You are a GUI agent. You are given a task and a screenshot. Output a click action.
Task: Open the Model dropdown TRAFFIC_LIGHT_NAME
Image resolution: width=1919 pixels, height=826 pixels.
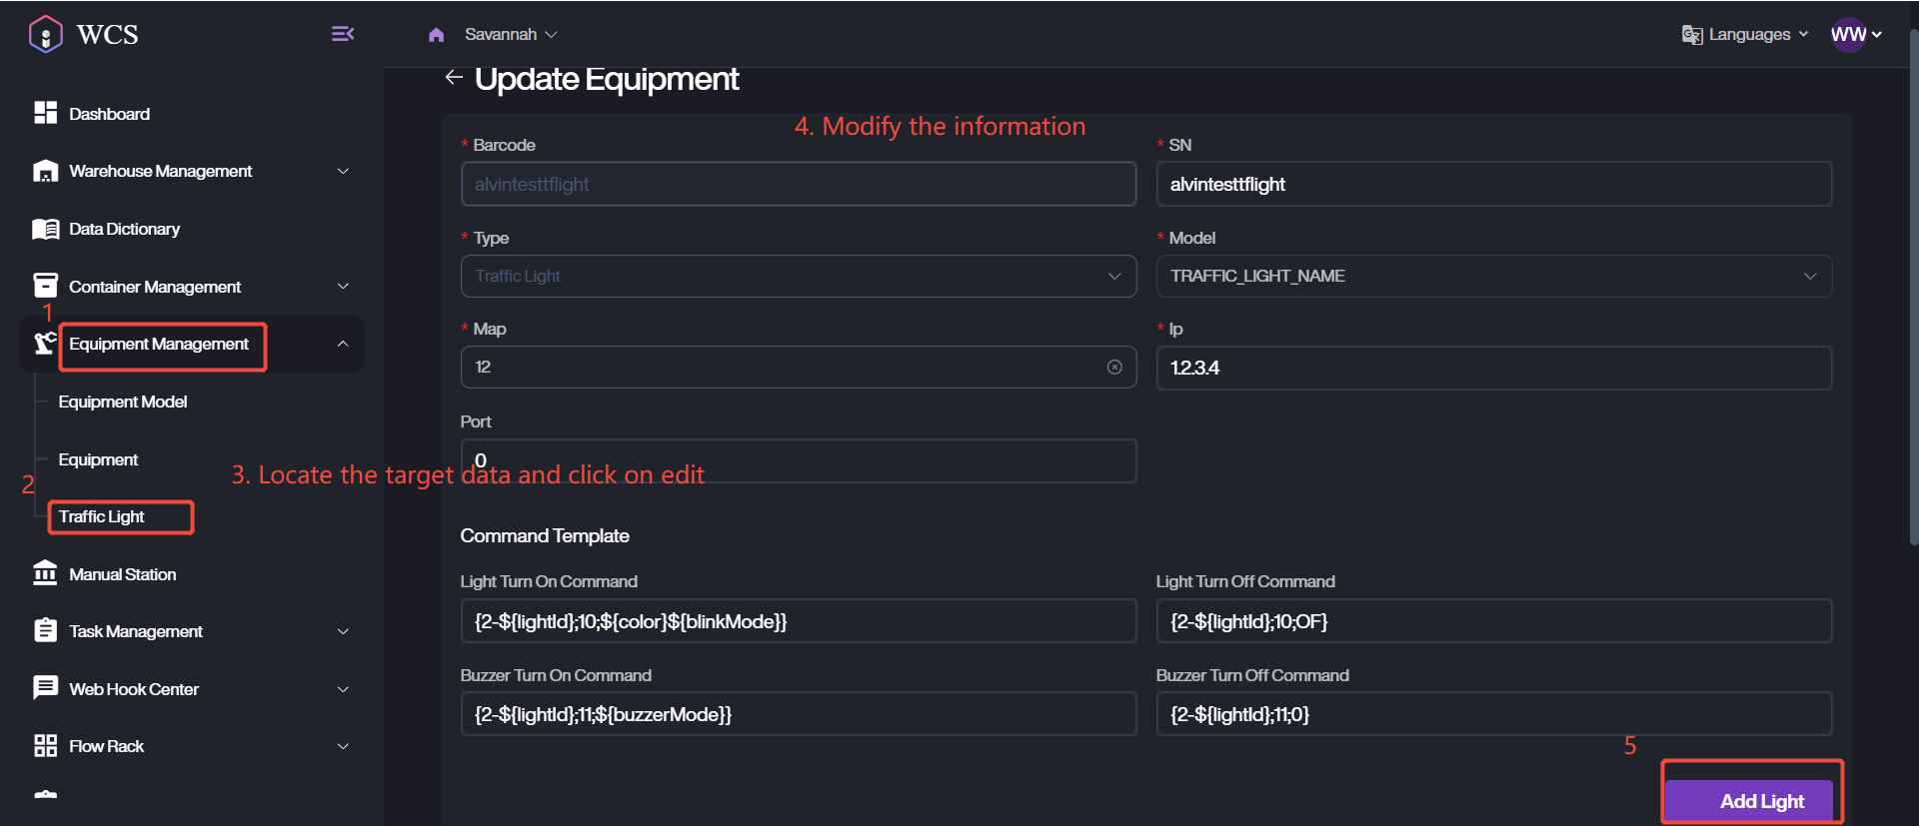[x=1493, y=276]
